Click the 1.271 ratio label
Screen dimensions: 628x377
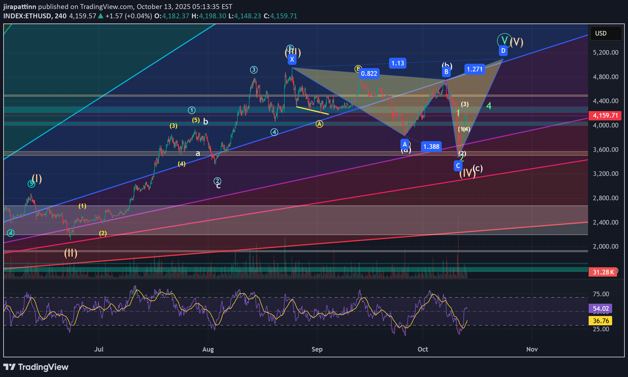tap(475, 69)
